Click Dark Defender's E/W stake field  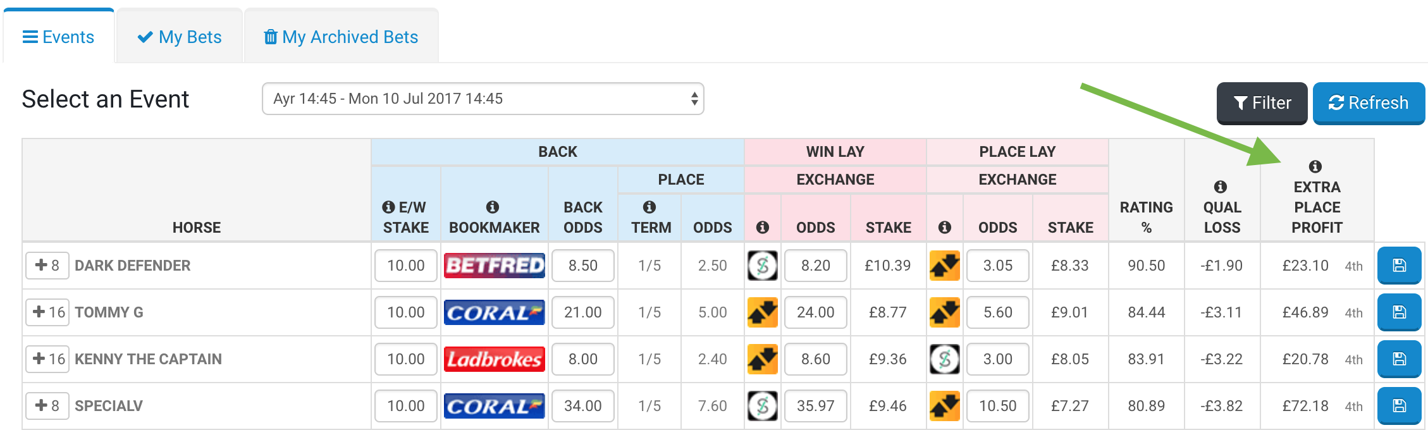point(405,266)
